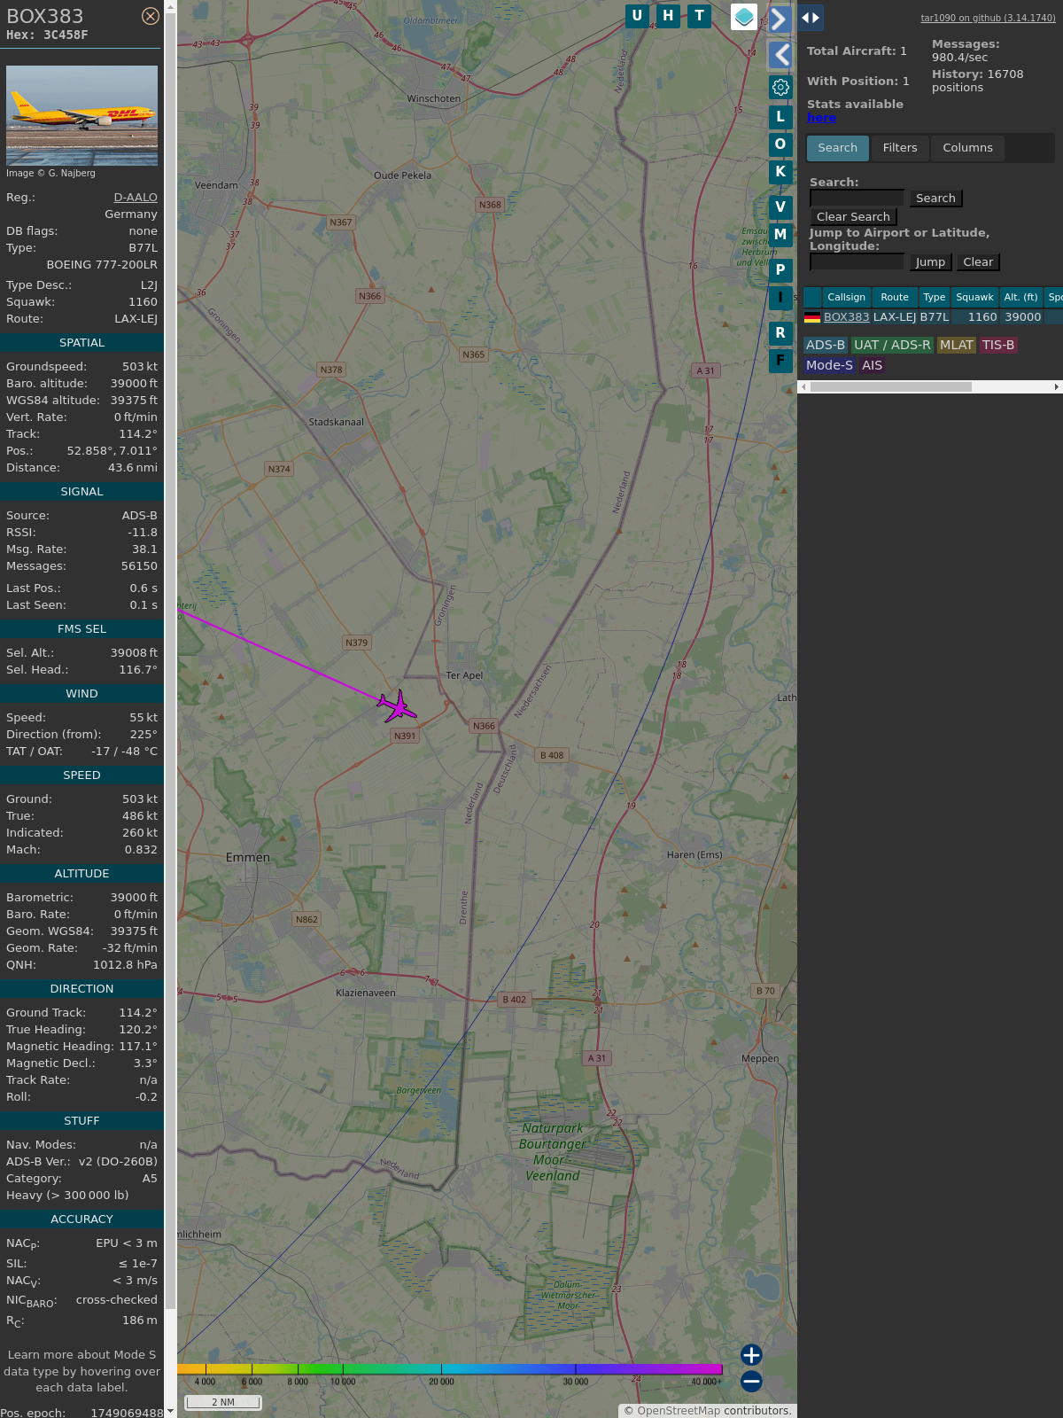This screenshot has height=1418, width=1063.
Task: Toggle the H map button
Action: pos(668,16)
